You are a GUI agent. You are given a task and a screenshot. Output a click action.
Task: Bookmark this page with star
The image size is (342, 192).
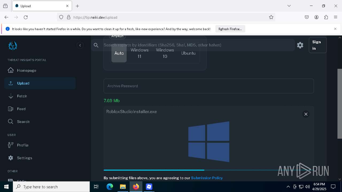[271, 17]
